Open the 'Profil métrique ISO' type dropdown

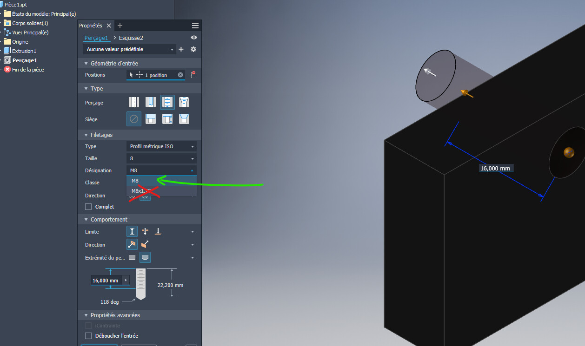[161, 146]
